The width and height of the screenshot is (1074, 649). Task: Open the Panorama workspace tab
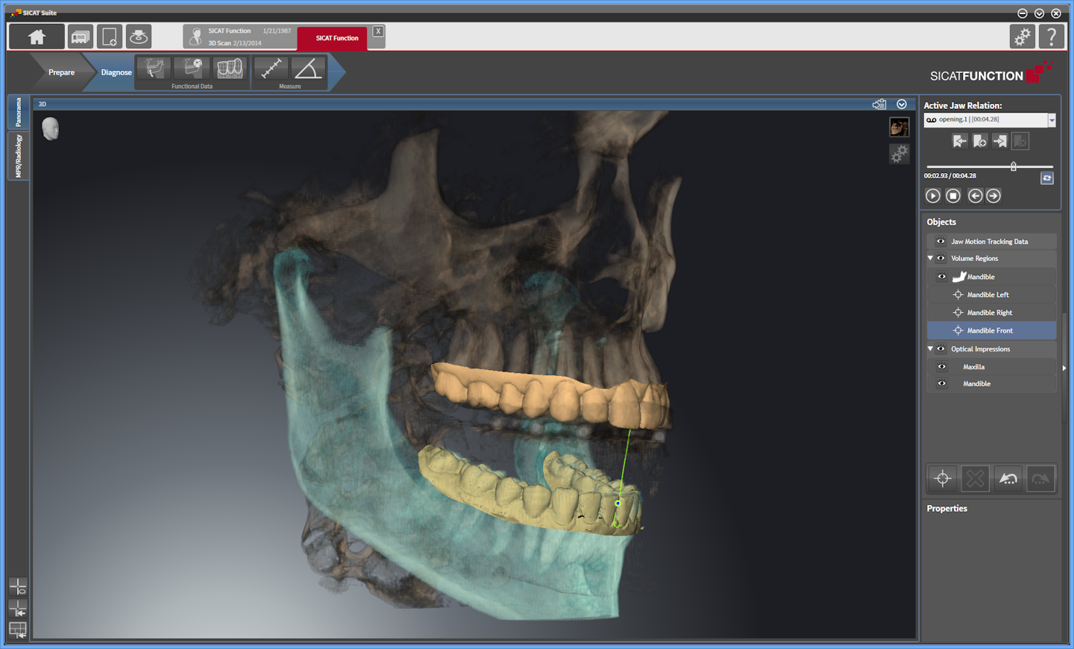19,112
